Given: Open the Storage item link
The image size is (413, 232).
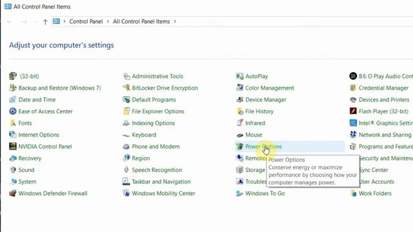Looking at the screenshot, I should click(x=256, y=170).
